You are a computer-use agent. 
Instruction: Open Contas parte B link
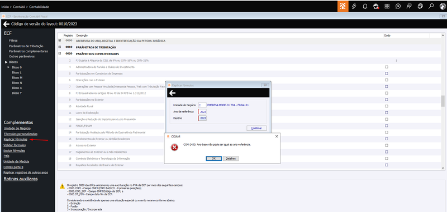13,167
